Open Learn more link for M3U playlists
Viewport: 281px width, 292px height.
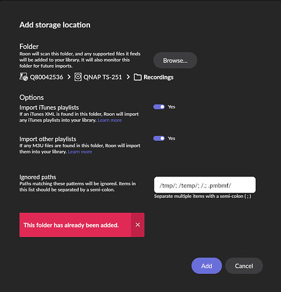[x=80, y=152]
